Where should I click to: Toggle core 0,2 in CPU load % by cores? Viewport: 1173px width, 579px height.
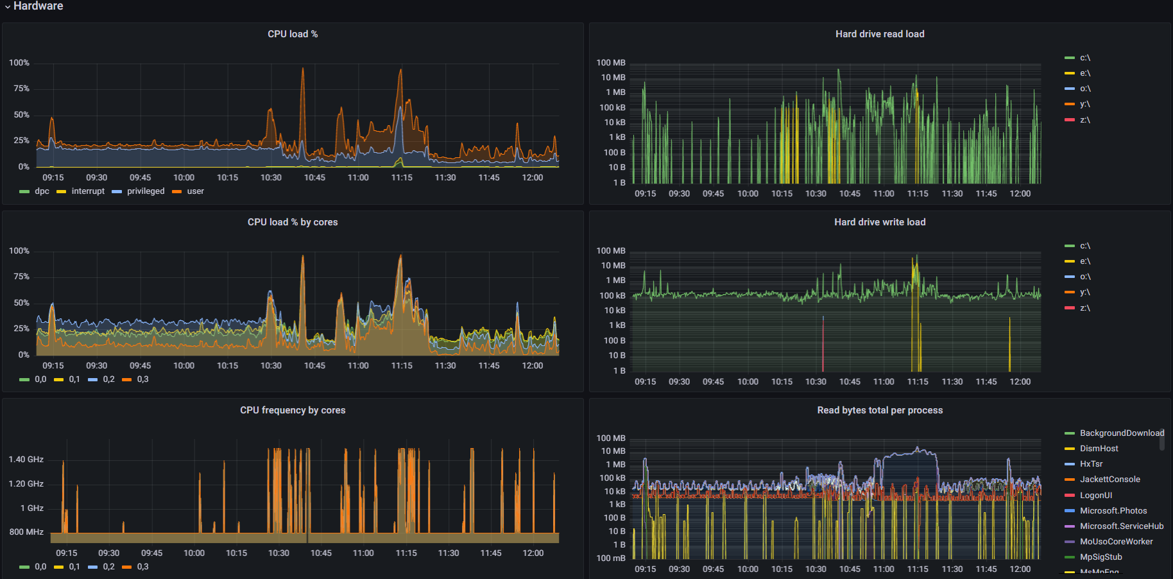(109, 379)
